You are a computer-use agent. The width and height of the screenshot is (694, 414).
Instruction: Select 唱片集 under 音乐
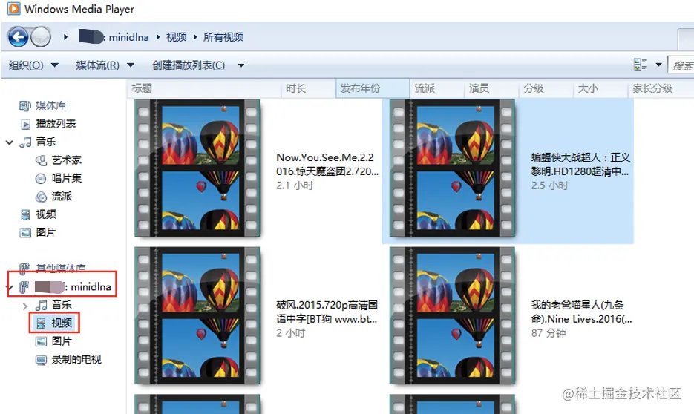coord(66,178)
